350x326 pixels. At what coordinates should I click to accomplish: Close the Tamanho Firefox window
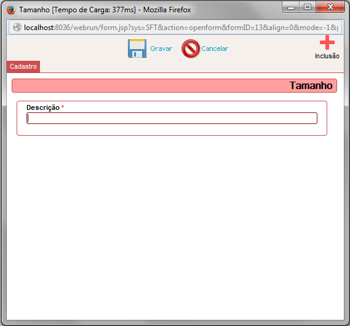[x=330, y=7]
